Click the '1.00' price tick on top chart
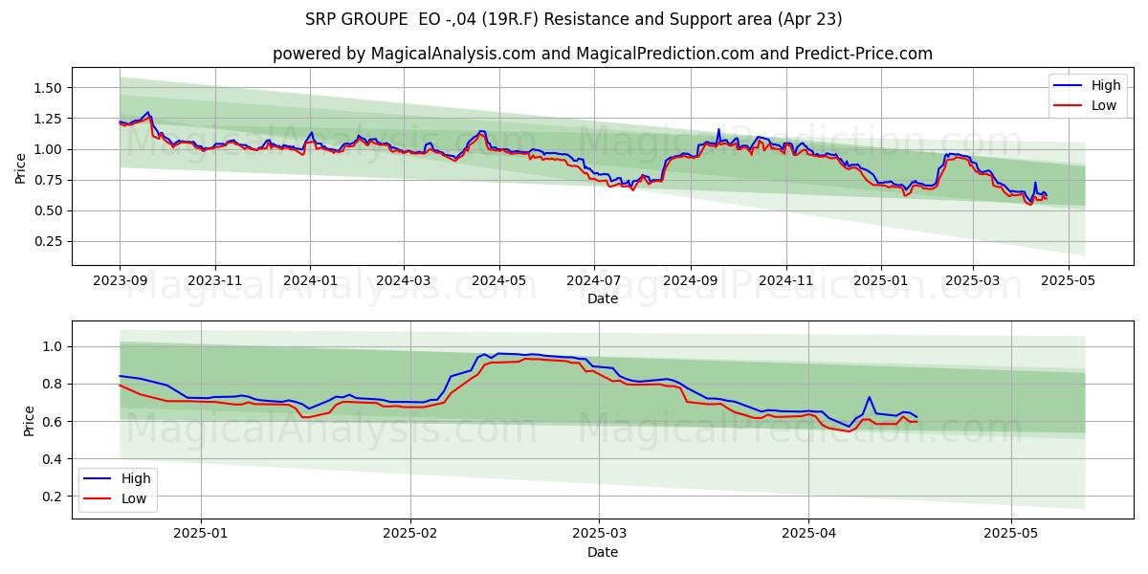Viewport: 1148px width, 574px height. [x=49, y=149]
